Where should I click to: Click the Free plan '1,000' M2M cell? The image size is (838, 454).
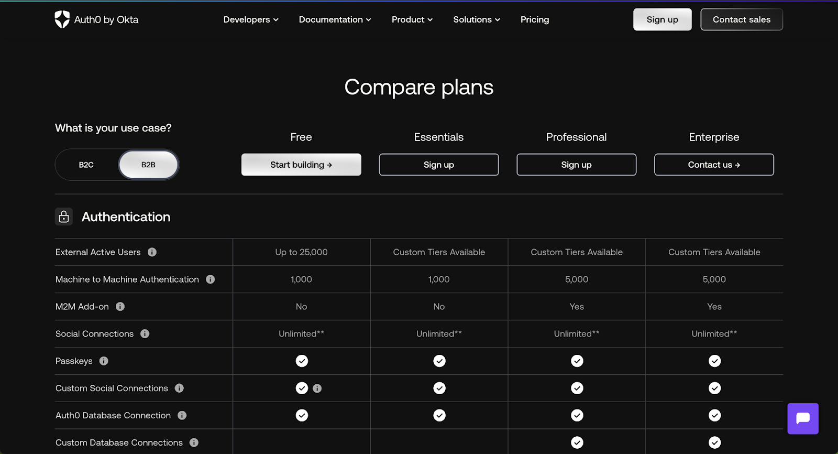click(x=302, y=279)
